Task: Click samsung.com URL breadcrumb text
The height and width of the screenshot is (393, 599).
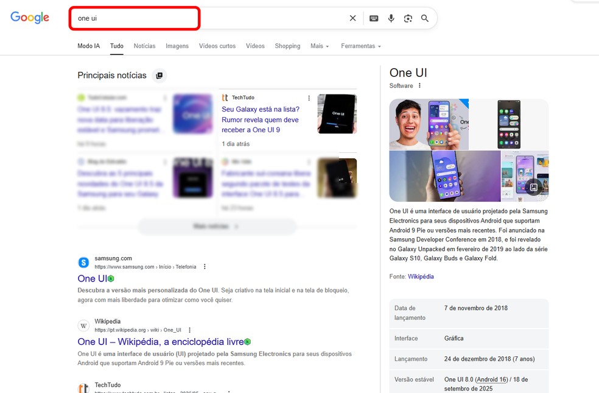Action: point(145,267)
